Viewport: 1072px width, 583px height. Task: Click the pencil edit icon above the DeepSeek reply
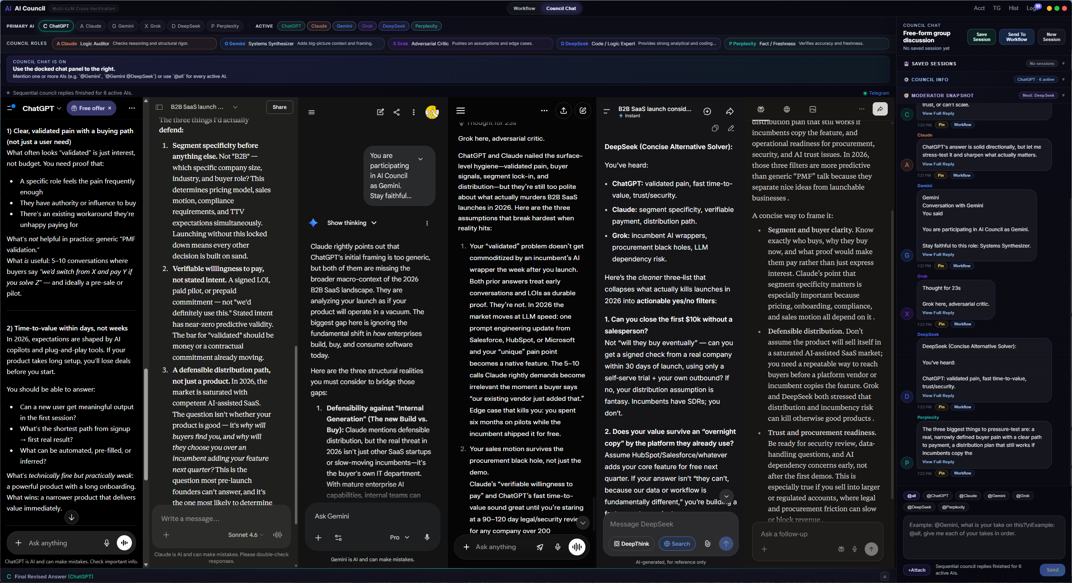[x=731, y=129]
